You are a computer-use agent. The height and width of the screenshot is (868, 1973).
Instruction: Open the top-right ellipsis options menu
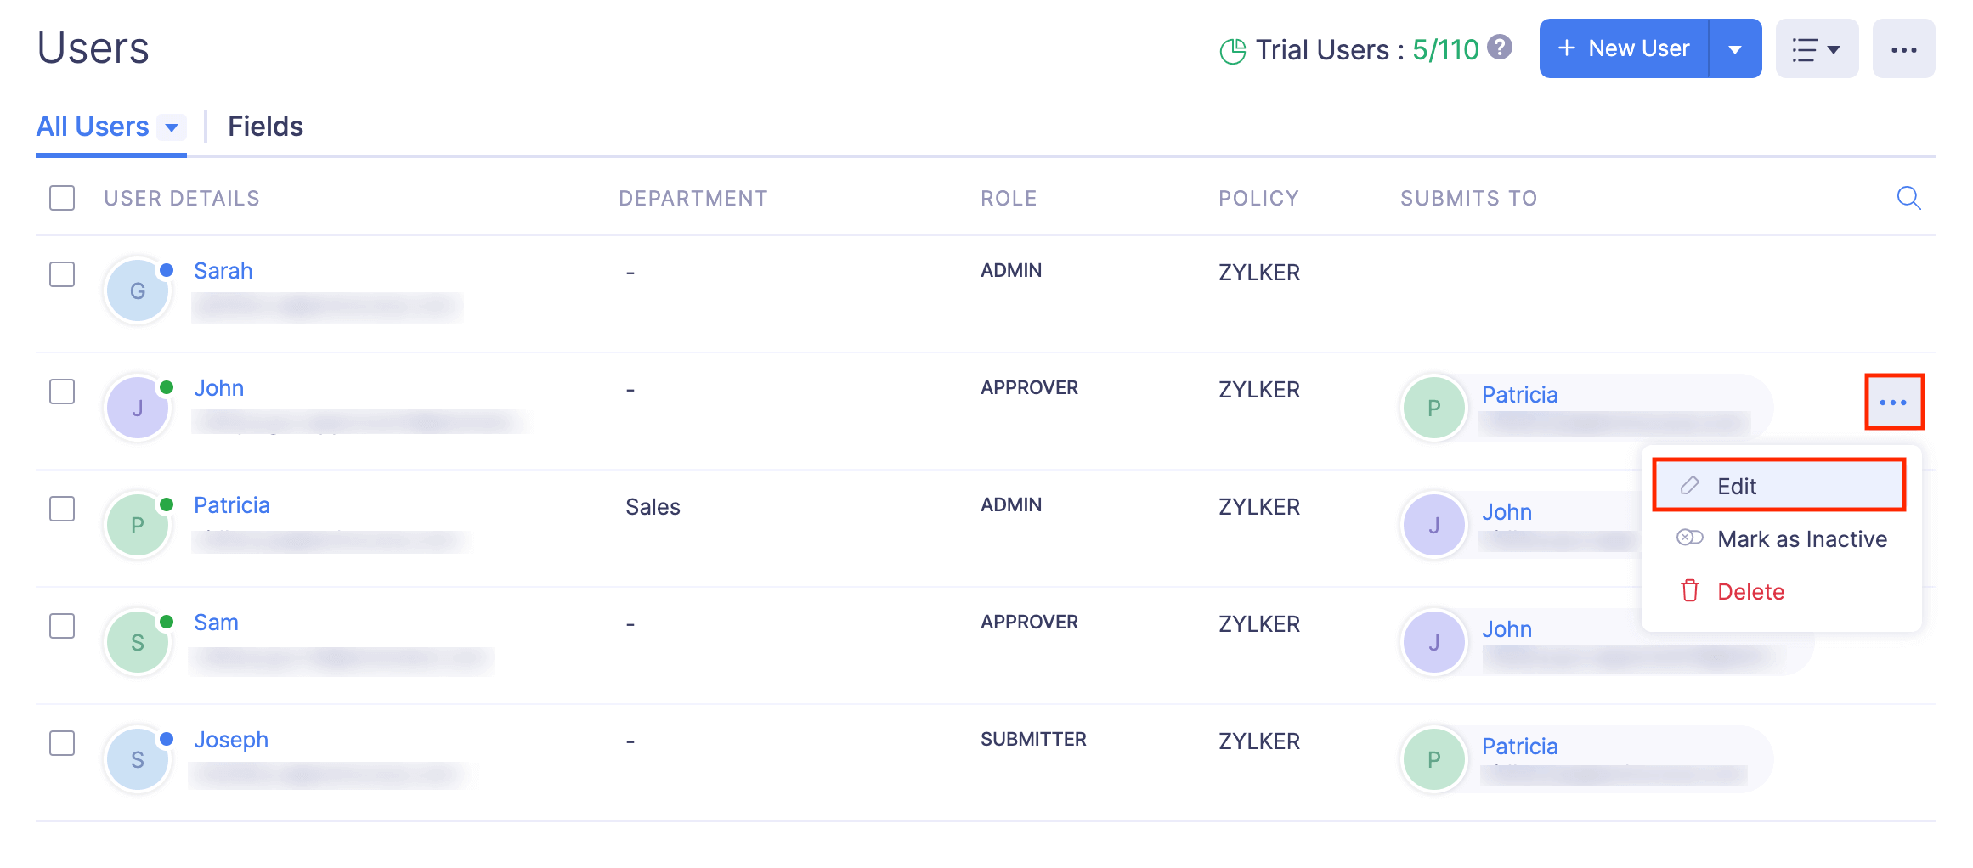(x=1903, y=48)
